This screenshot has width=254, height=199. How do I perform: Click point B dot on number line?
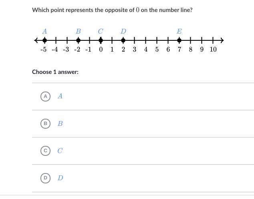pyautogui.click(x=78, y=40)
